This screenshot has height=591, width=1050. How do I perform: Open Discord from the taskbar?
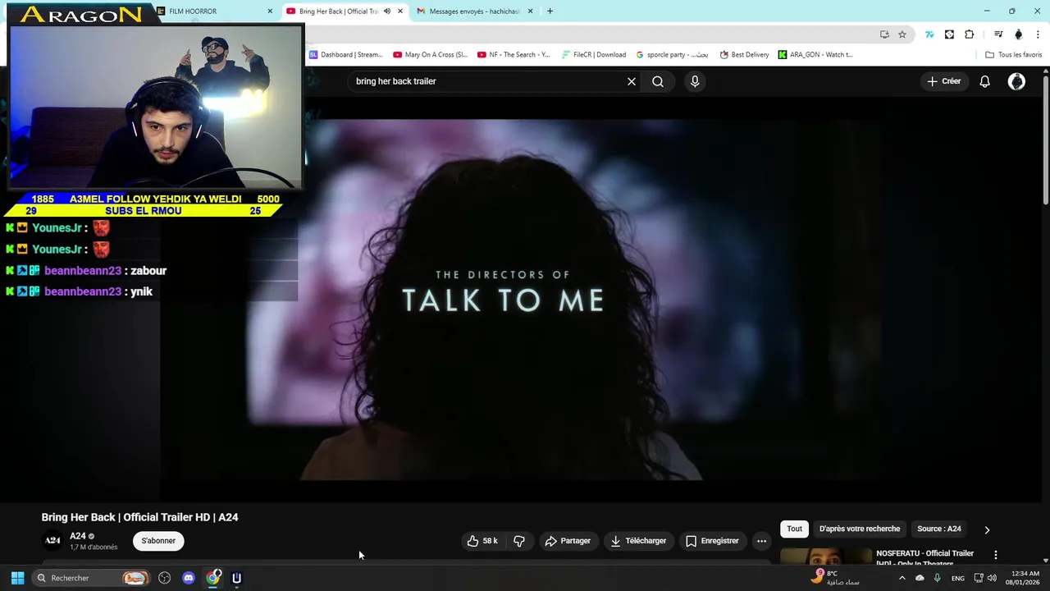189,578
